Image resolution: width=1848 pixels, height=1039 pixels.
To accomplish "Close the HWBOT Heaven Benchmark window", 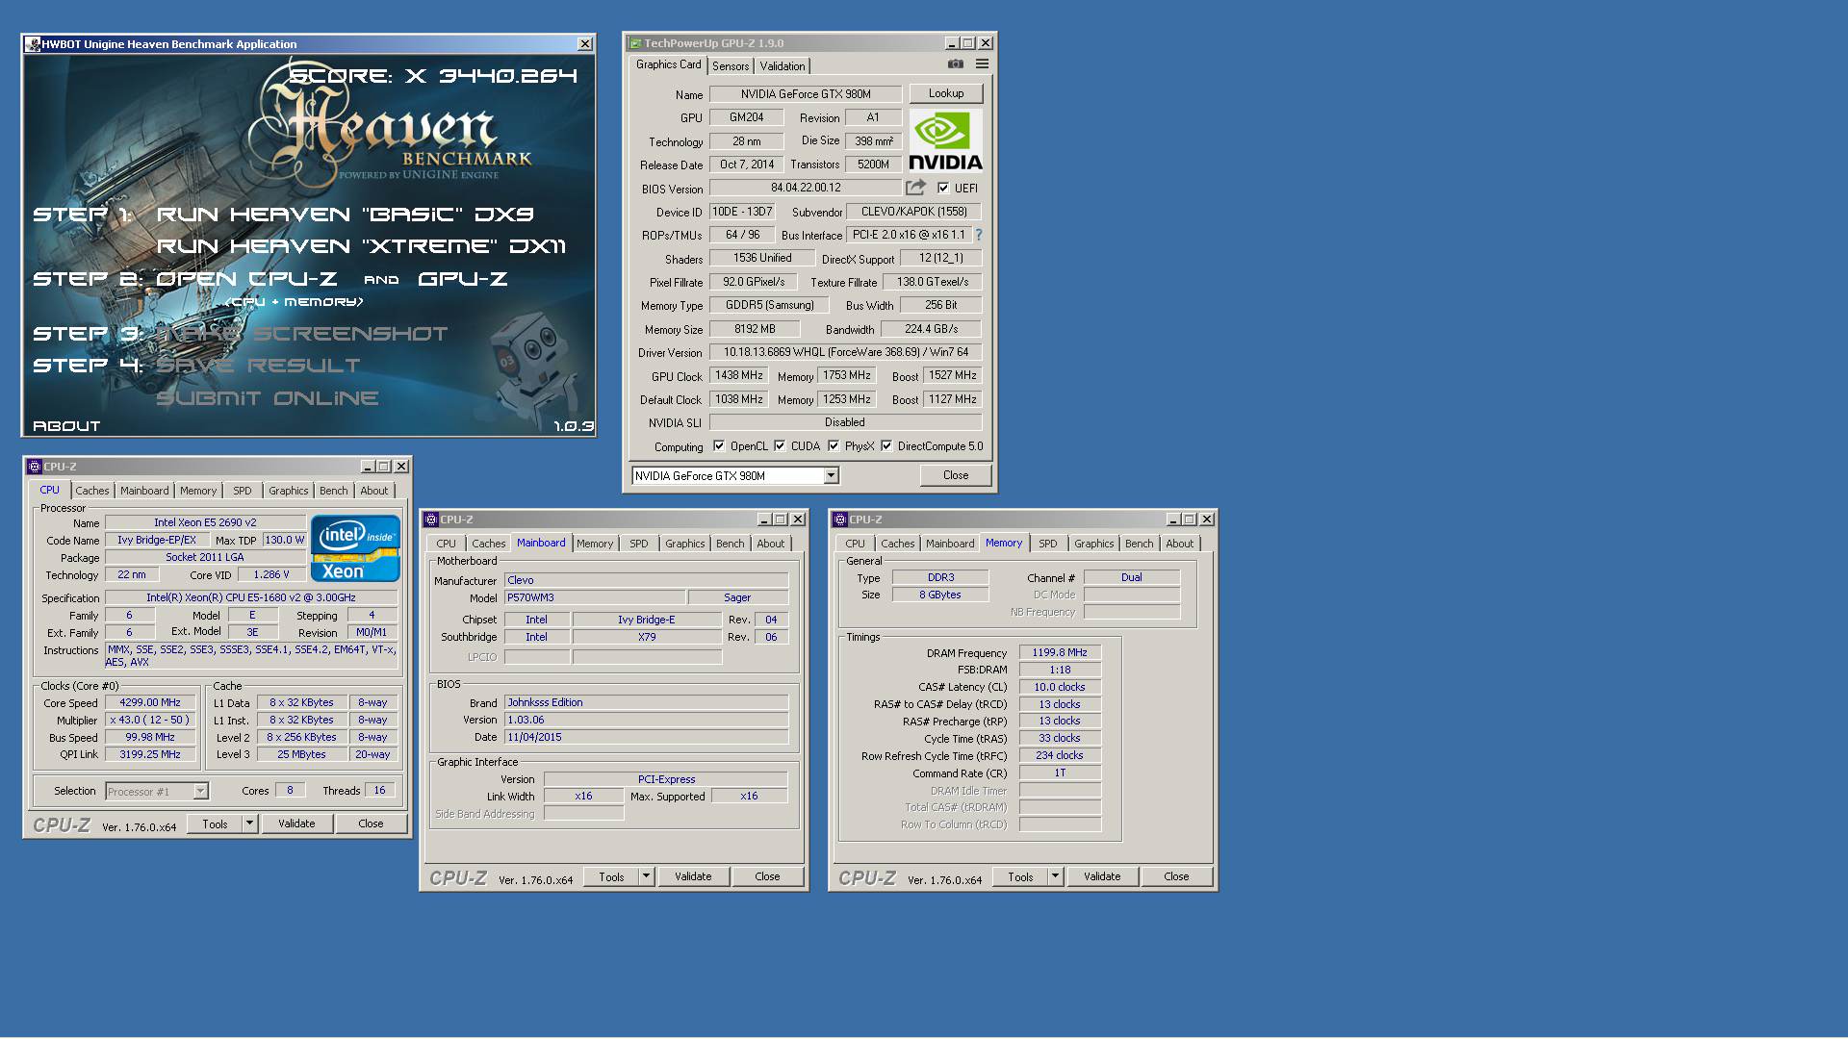I will [584, 44].
